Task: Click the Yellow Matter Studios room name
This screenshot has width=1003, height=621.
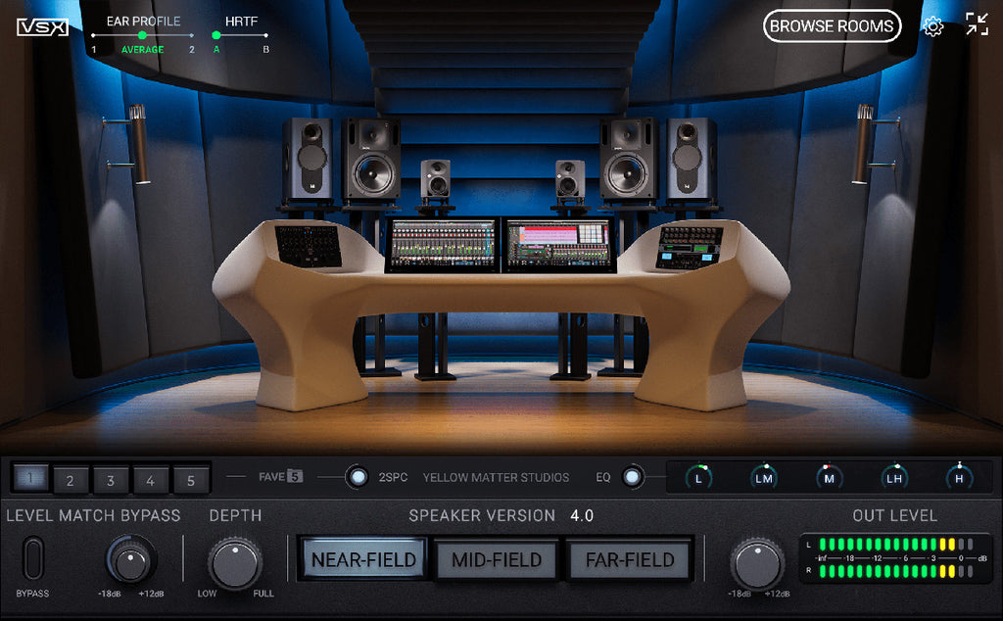Action: pos(496,478)
